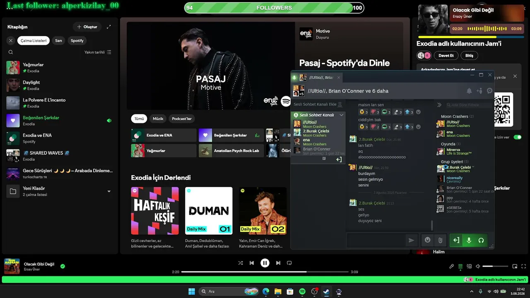
Task: Toggle shuffle in the Spotify player
Action: point(241,263)
